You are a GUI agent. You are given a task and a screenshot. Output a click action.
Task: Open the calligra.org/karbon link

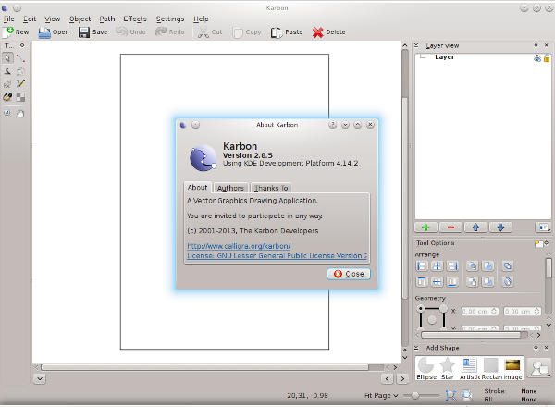coord(239,246)
